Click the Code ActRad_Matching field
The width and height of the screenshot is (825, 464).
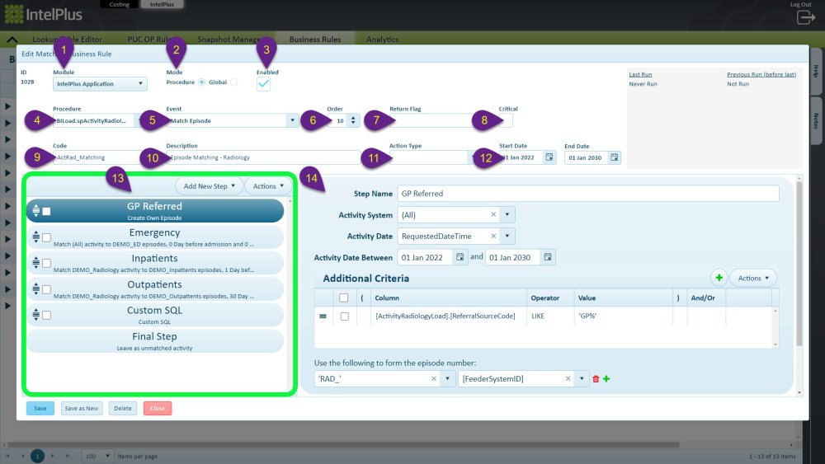click(97, 157)
